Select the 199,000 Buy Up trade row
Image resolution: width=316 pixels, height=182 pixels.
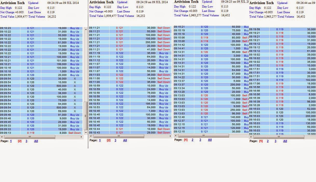click(41, 64)
